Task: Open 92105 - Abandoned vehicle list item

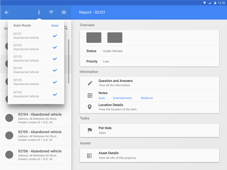Action: coord(36,136)
